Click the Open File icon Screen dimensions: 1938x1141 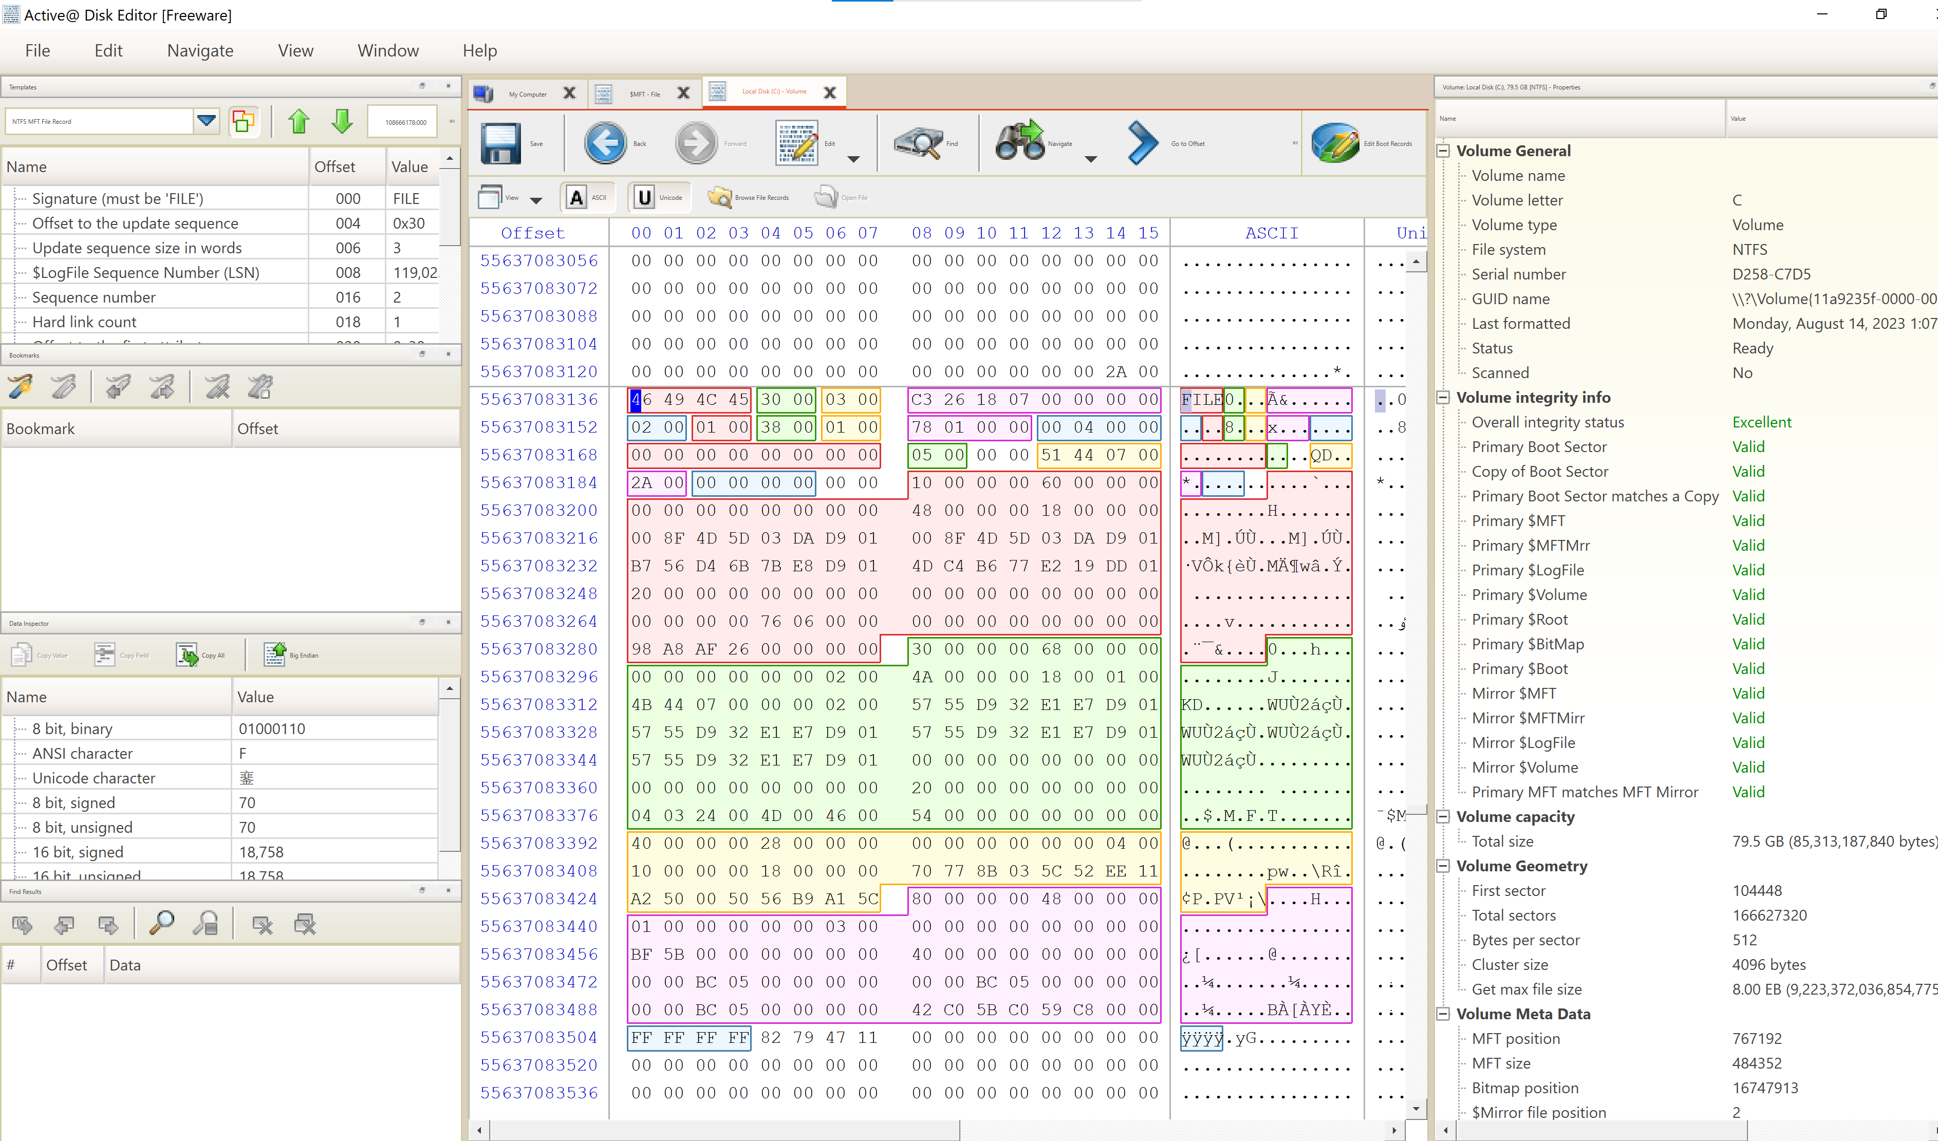coord(826,198)
